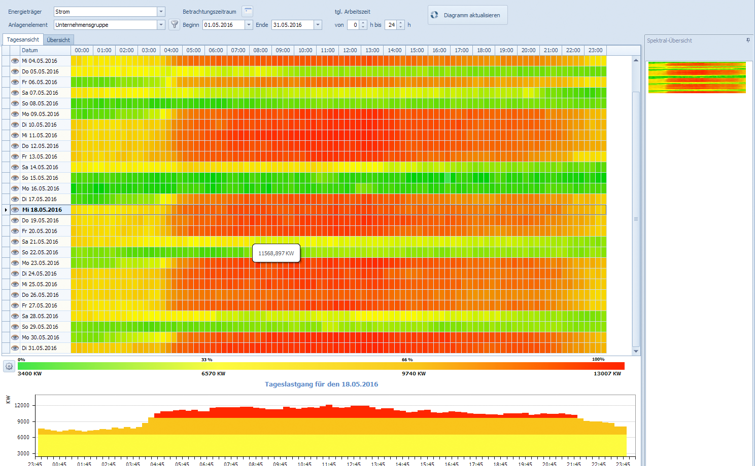
Task: Toggle eye icon for Sa 28.05.2016
Action: tap(15, 316)
